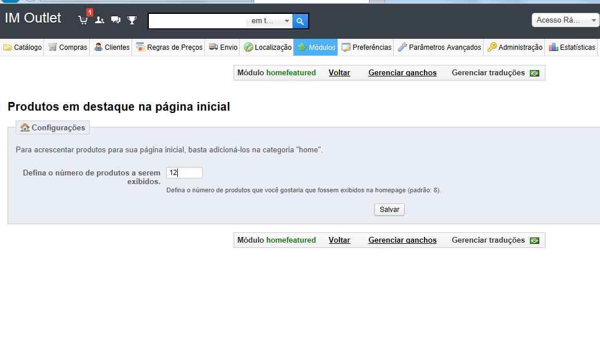
Task: Open the messages speech bubble icon
Action: point(116,20)
